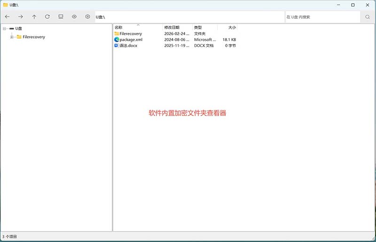
Task: Click the Filerecovery folder icon in list
Action: (x=117, y=33)
